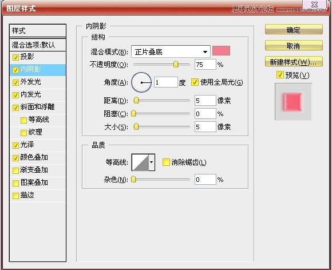Open the 投影 settings row
Screen dimensions: 332x270
[38, 57]
